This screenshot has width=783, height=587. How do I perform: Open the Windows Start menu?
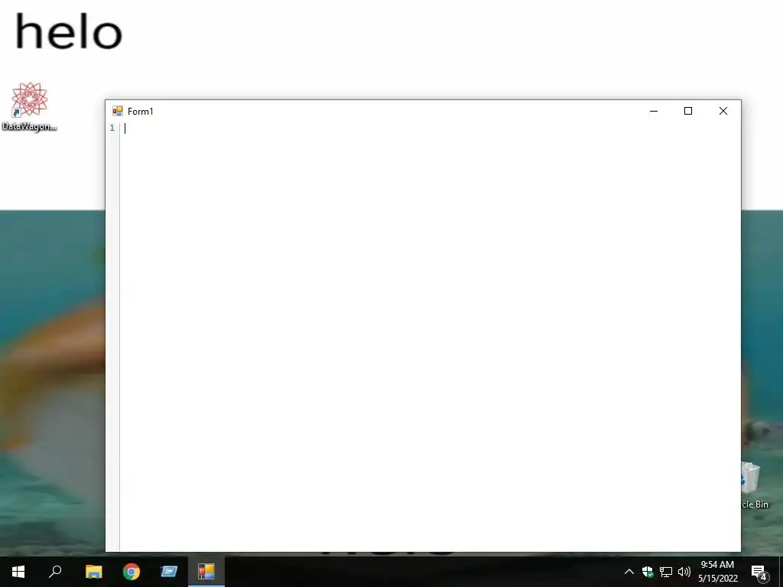18,572
